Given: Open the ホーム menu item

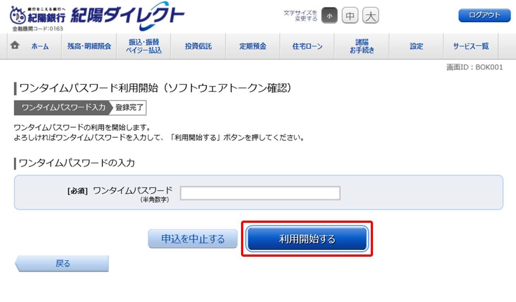Looking at the screenshot, I should tap(40, 46).
